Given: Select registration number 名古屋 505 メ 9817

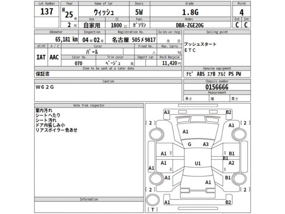Looking at the screenshot, I should (134, 40).
